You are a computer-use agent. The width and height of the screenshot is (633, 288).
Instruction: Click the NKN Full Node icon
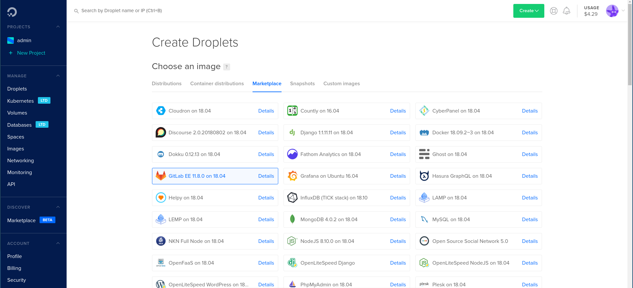161,241
